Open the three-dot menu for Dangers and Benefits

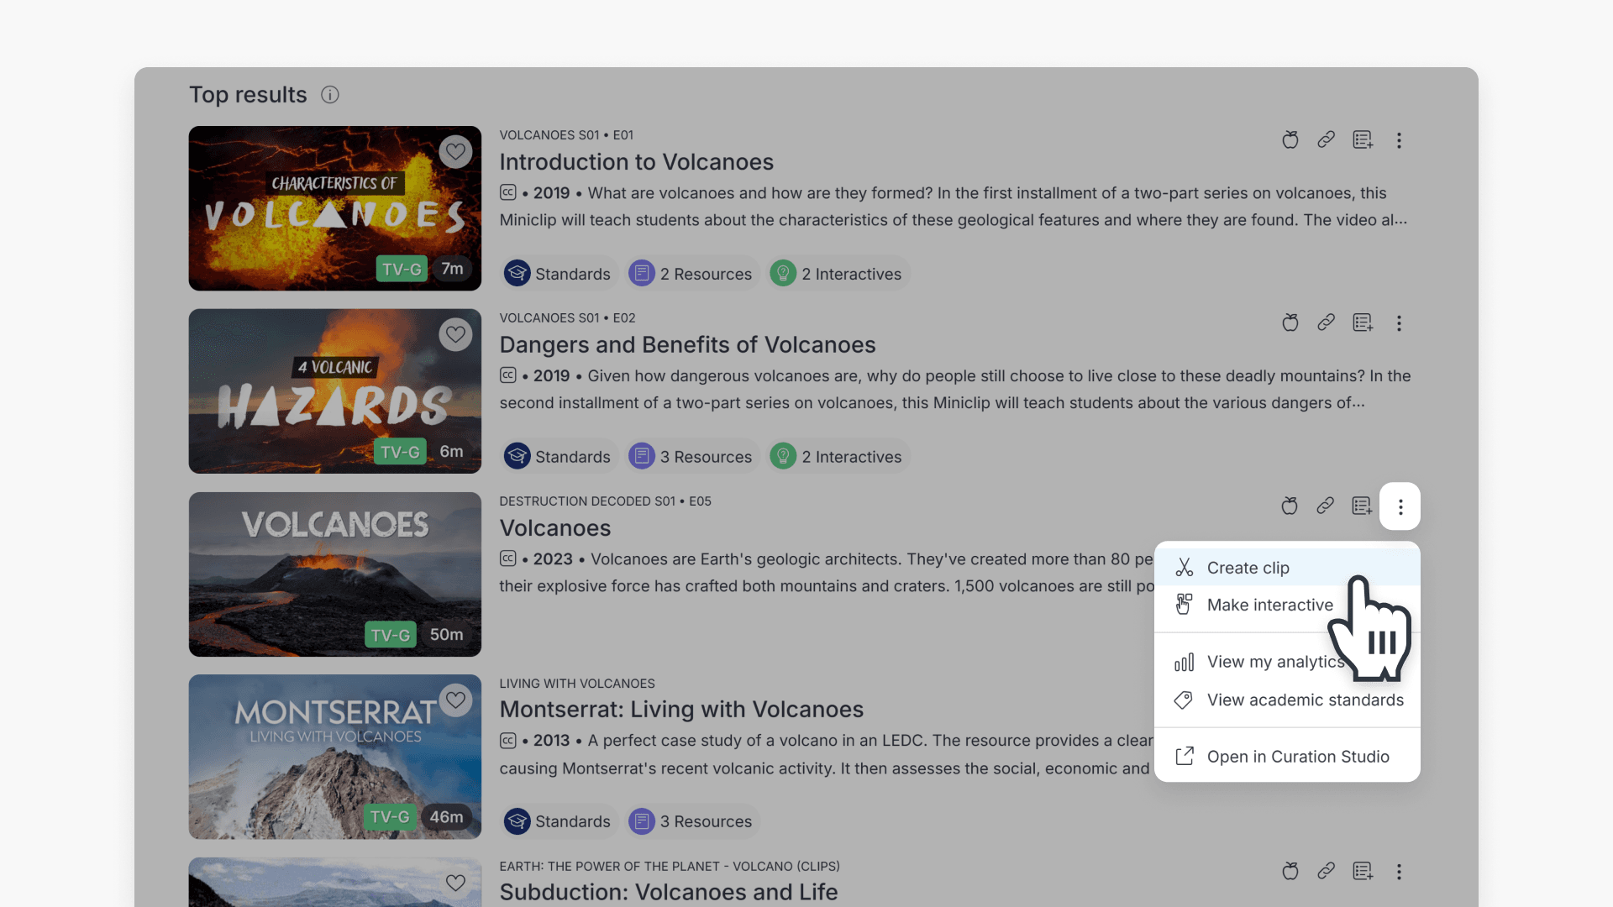(1400, 322)
